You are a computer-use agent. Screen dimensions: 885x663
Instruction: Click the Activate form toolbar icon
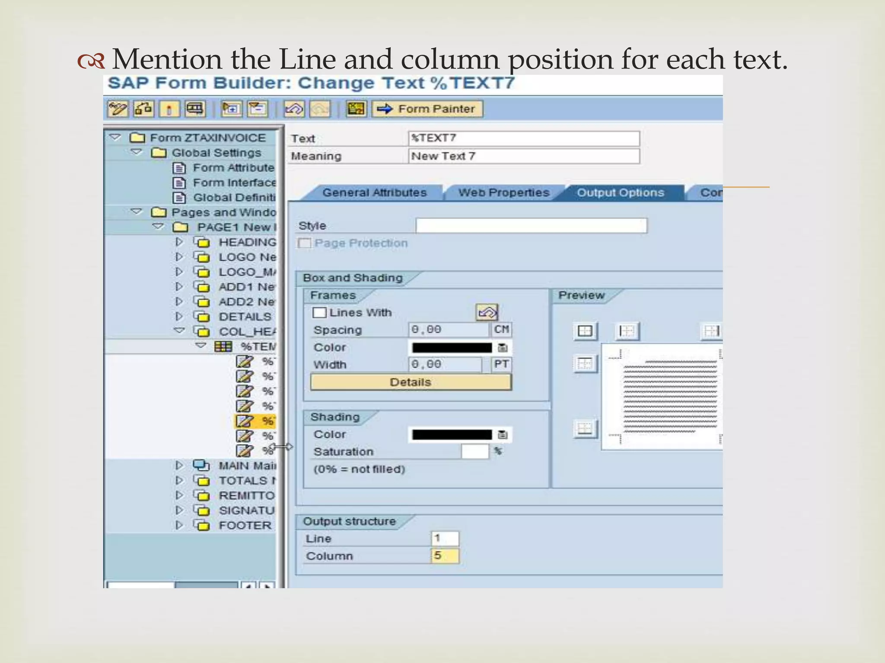coord(169,109)
